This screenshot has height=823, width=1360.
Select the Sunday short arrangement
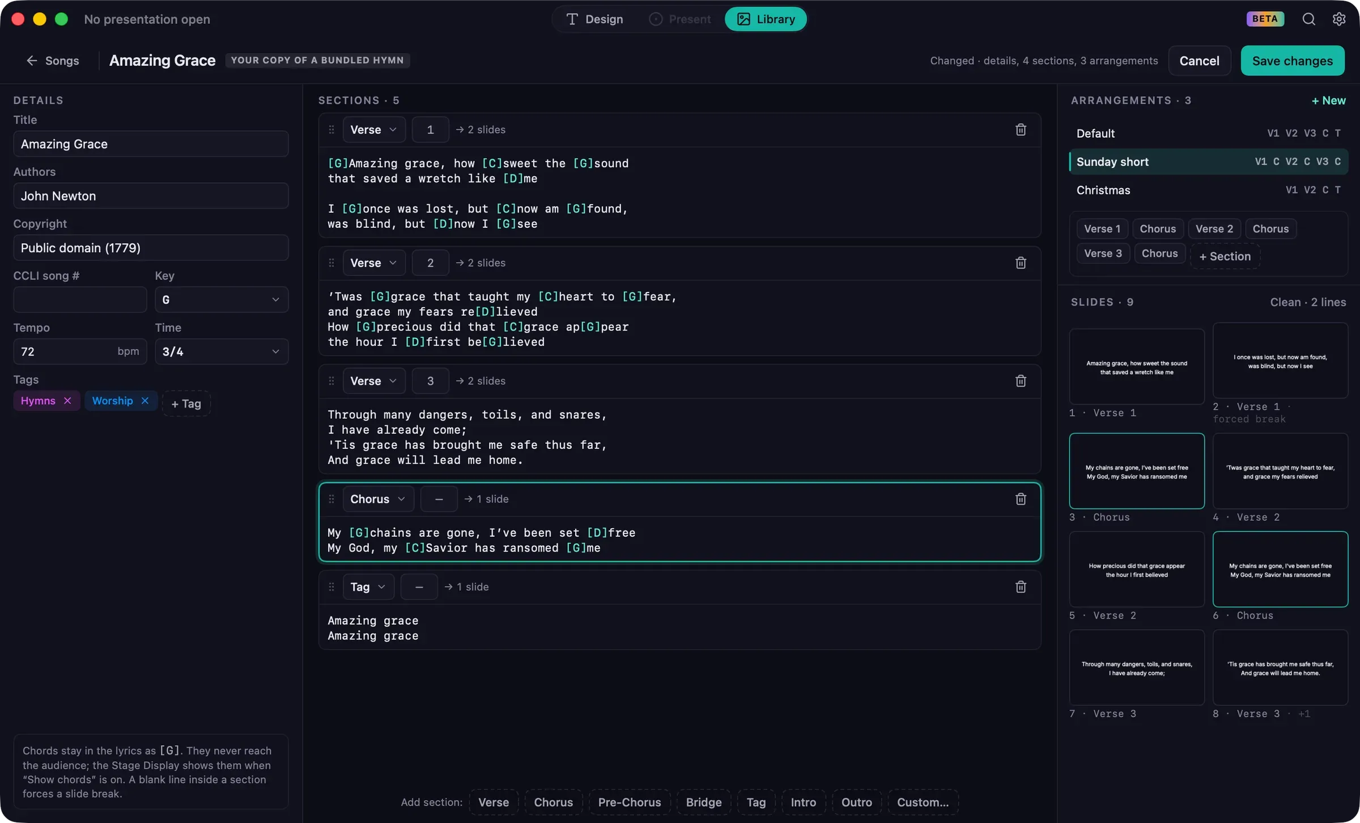point(1208,162)
